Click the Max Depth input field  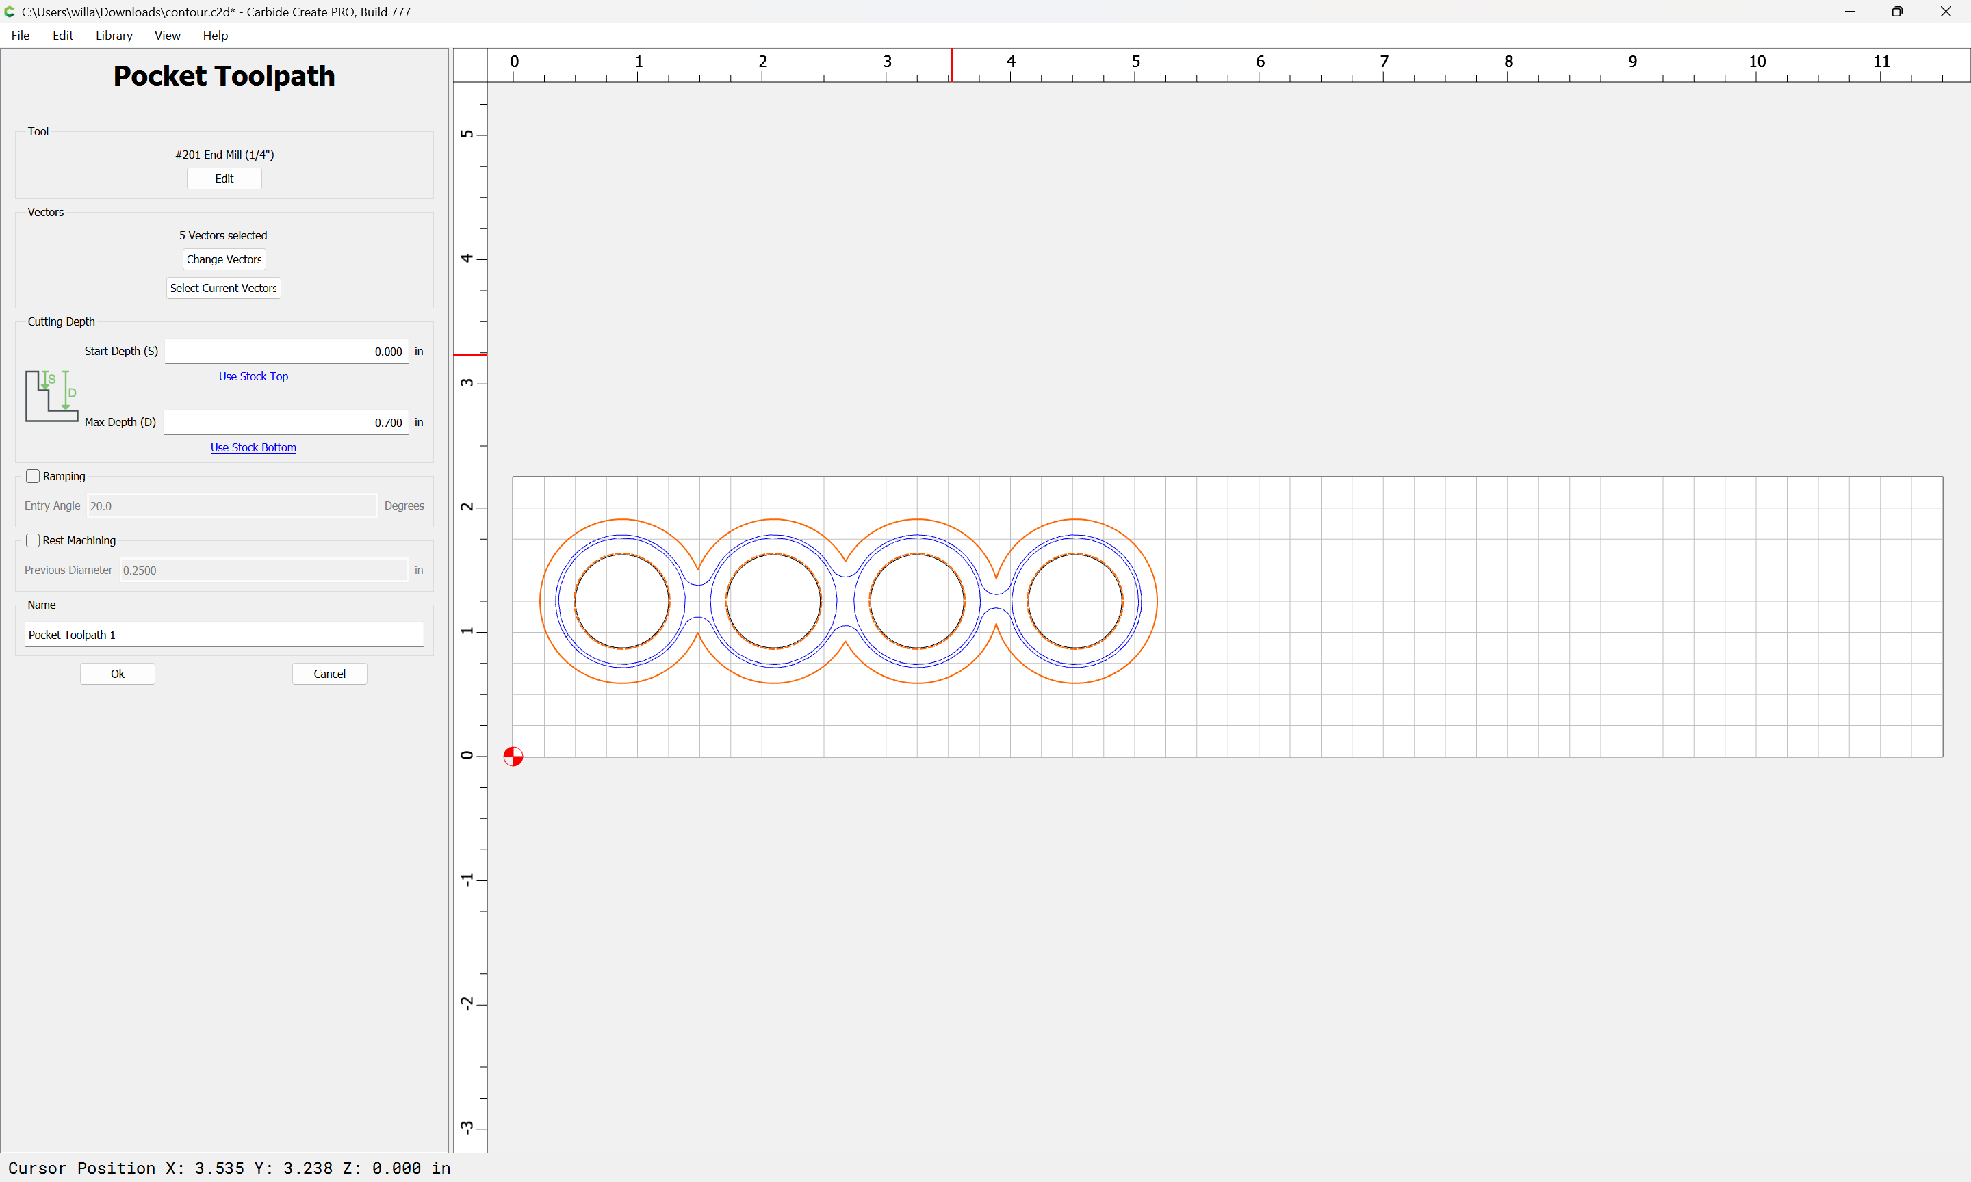[286, 422]
